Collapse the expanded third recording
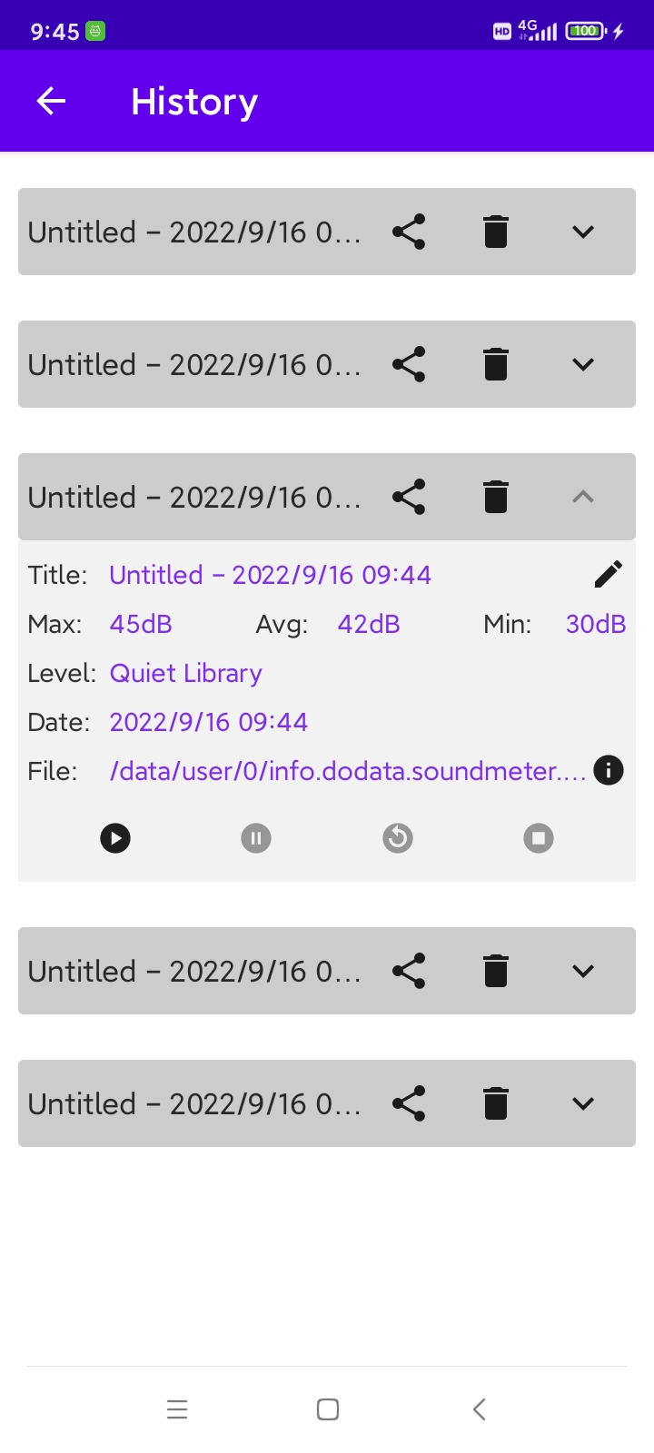Screen dimensions: 654x1453 click(x=583, y=497)
